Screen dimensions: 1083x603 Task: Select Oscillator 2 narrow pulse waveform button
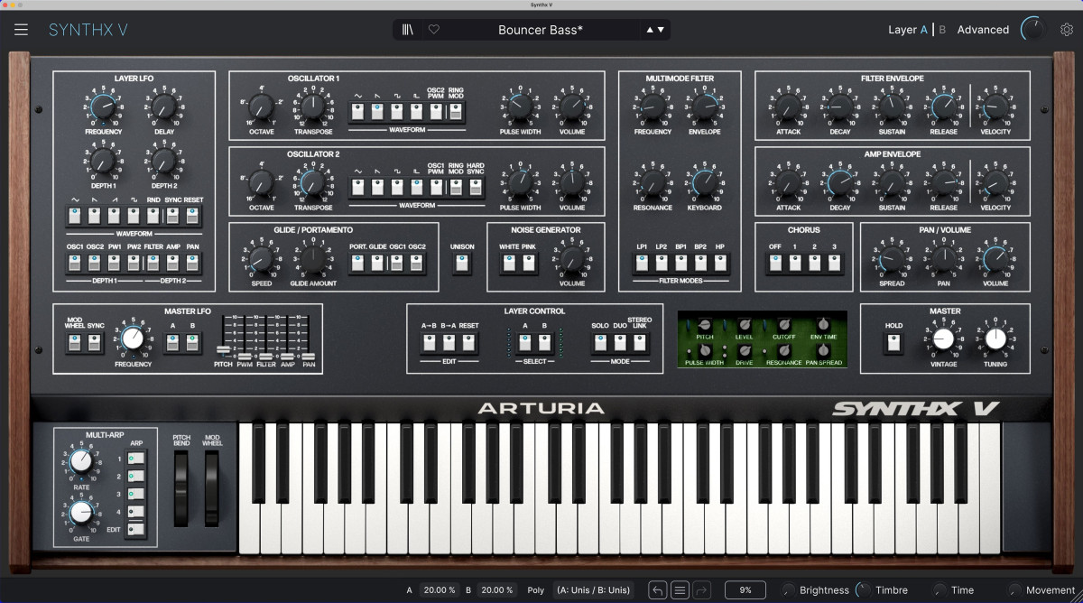click(x=417, y=187)
